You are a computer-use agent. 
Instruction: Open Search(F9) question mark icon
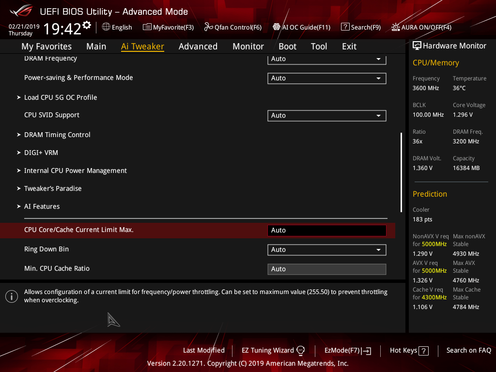pos(345,27)
